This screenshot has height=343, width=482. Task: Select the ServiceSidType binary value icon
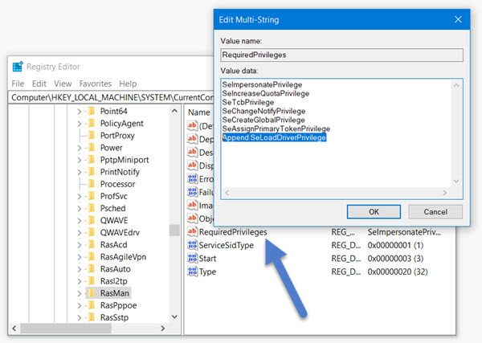(x=192, y=245)
